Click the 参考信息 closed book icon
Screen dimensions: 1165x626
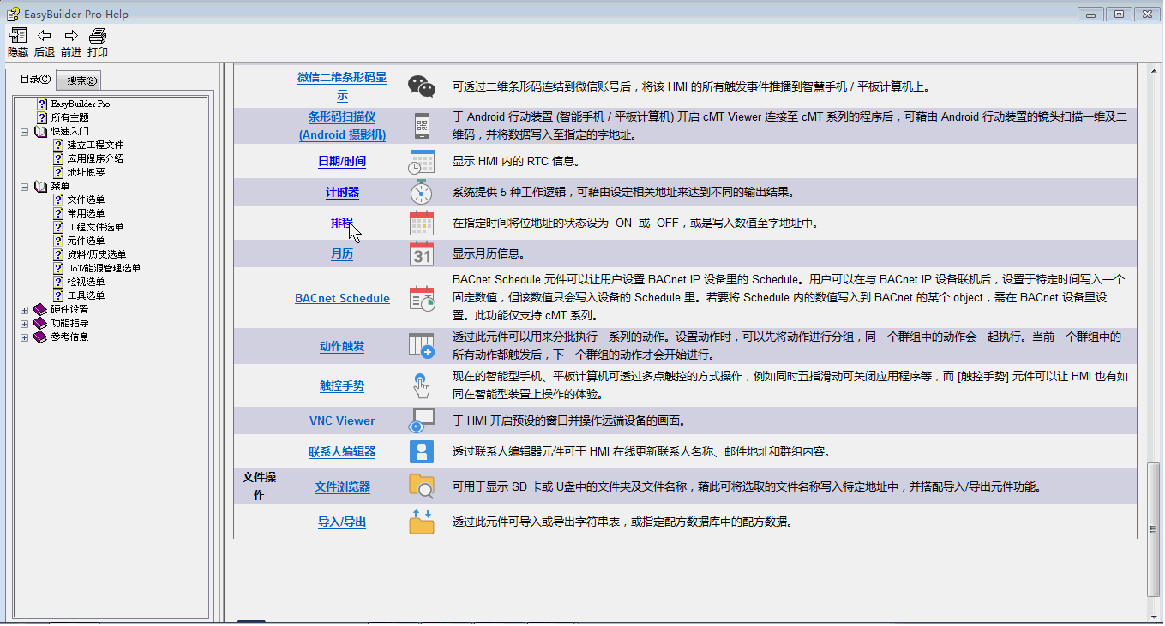[40, 337]
